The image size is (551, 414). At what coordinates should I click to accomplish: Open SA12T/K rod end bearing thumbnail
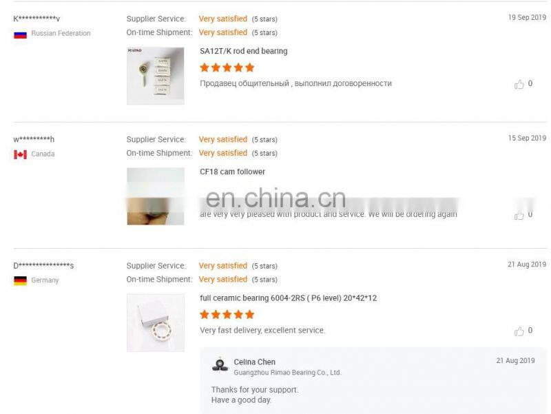point(156,76)
